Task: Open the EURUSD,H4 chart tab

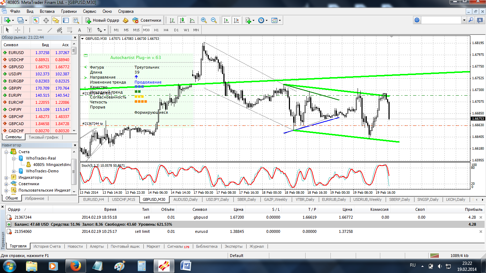Action: [x=93, y=199]
